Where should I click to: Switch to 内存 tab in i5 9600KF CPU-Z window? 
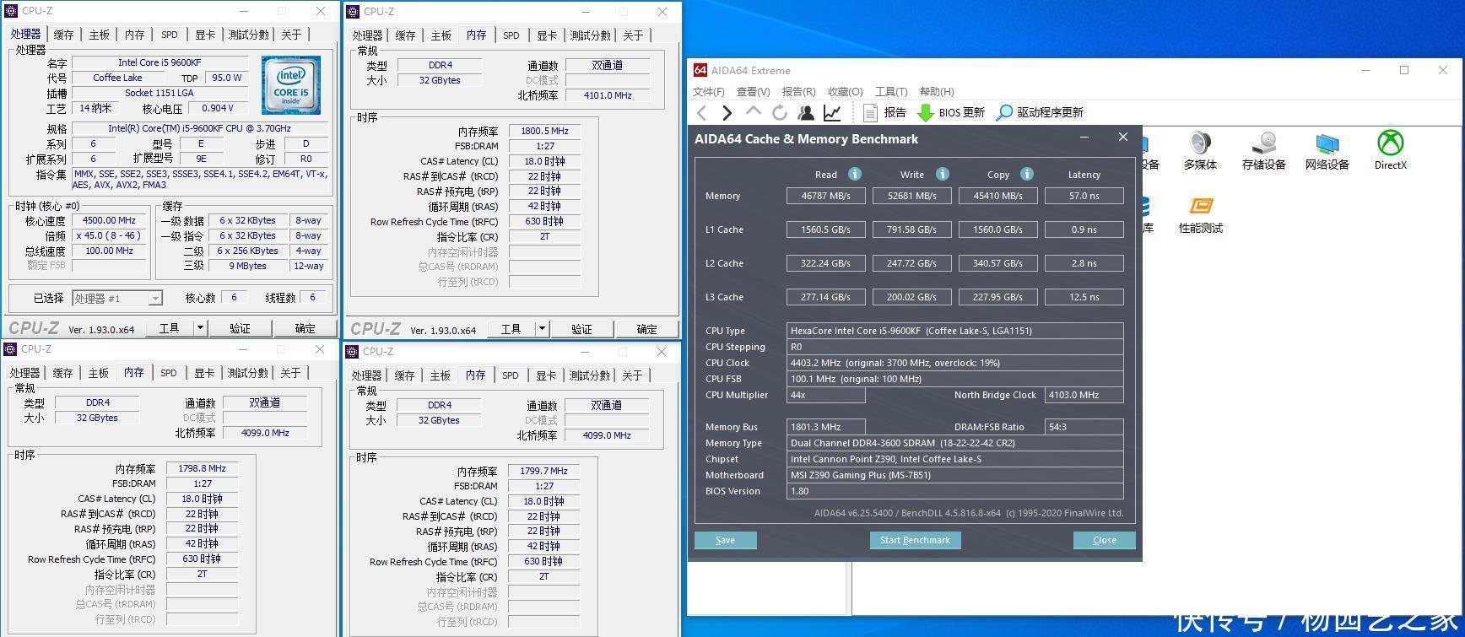134,35
